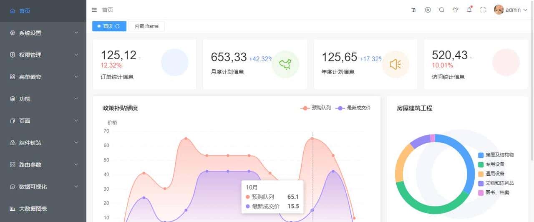Expand the 数据可视化 menu chevron
This screenshot has height=222, width=534.
pyautogui.click(x=76, y=187)
